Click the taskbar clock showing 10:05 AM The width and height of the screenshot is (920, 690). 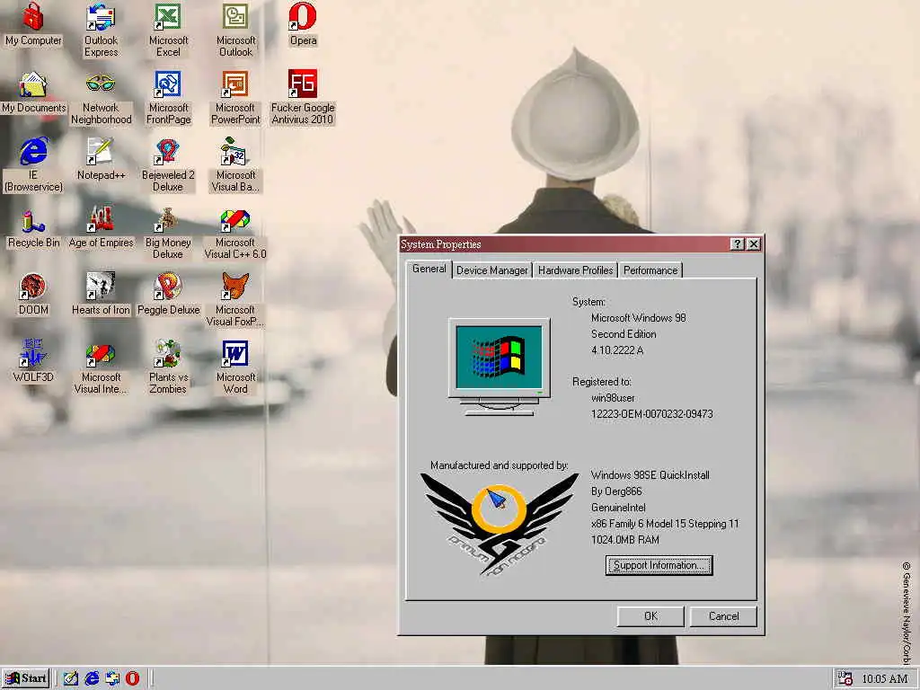pos(885,679)
